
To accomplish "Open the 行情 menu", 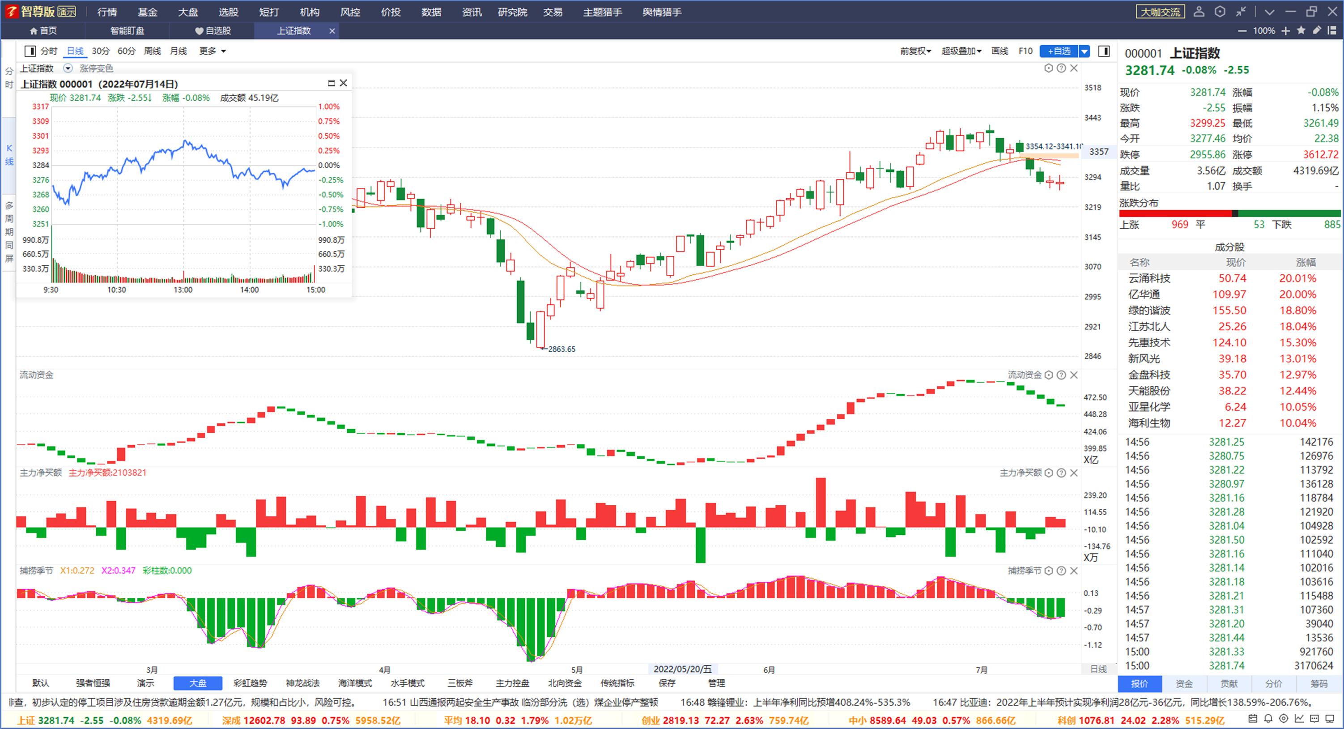I will pos(107,12).
